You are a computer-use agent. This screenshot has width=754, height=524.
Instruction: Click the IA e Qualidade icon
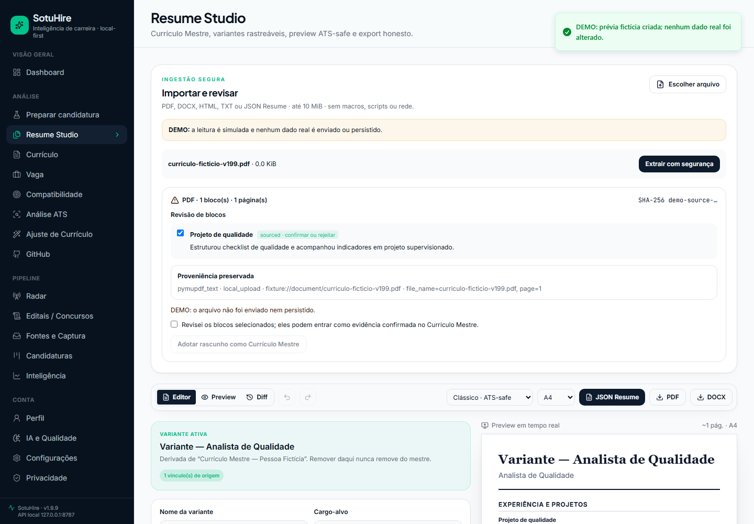pos(17,438)
